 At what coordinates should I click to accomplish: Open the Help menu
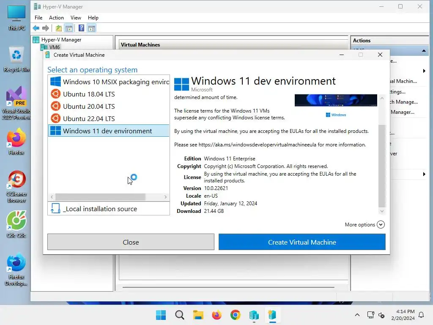[x=93, y=18]
